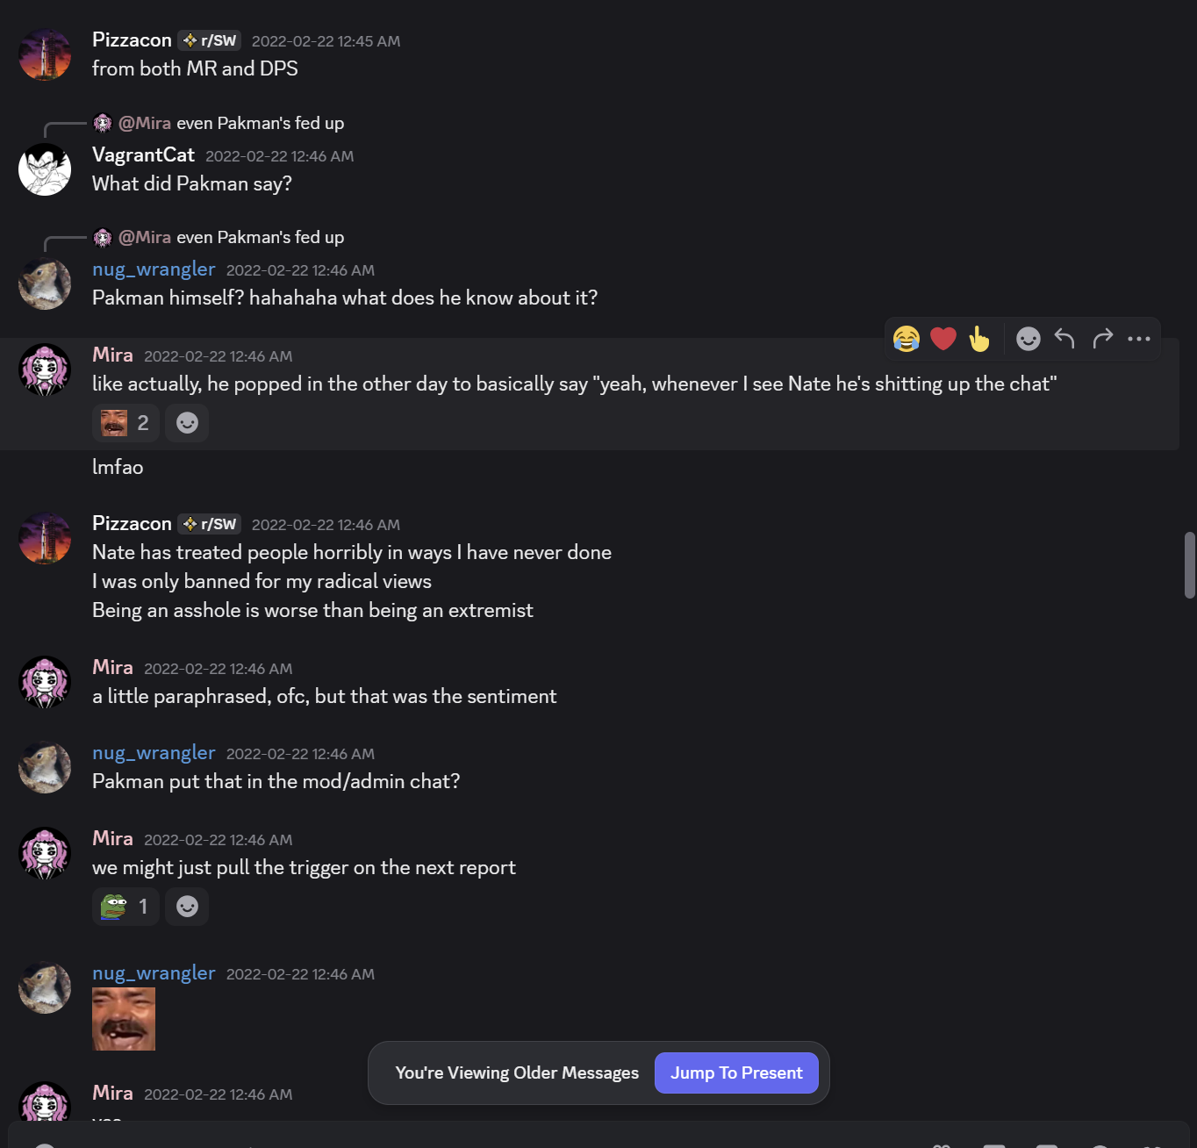The width and height of the screenshot is (1197, 1148).
Task: Open the add reaction emoji picker in hover toolbar
Action: click(1028, 339)
